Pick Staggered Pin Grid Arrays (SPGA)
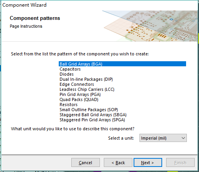Image resolution: width=199 pixels, height=172 pixels. 122,120
